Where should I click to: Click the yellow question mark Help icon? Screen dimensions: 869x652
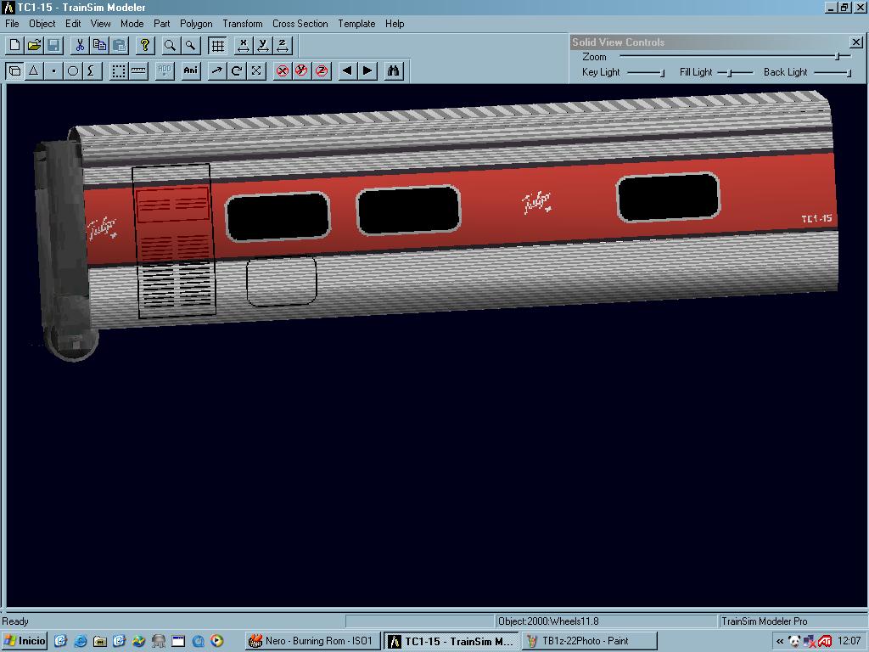click(x=145, y=45)
